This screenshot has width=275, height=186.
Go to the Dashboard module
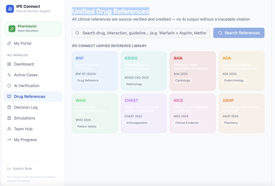33,64
